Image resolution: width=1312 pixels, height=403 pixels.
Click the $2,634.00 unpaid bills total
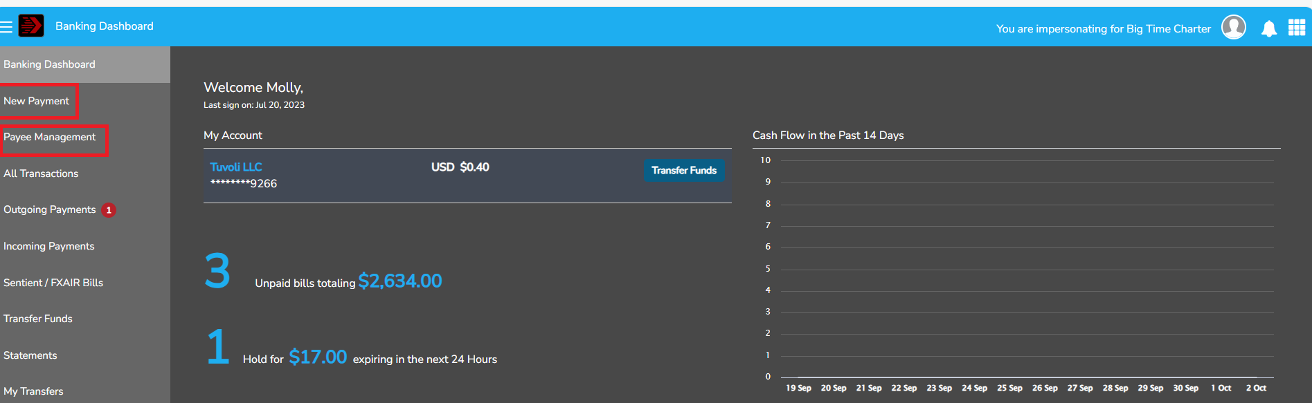click(x=399, y=281)
